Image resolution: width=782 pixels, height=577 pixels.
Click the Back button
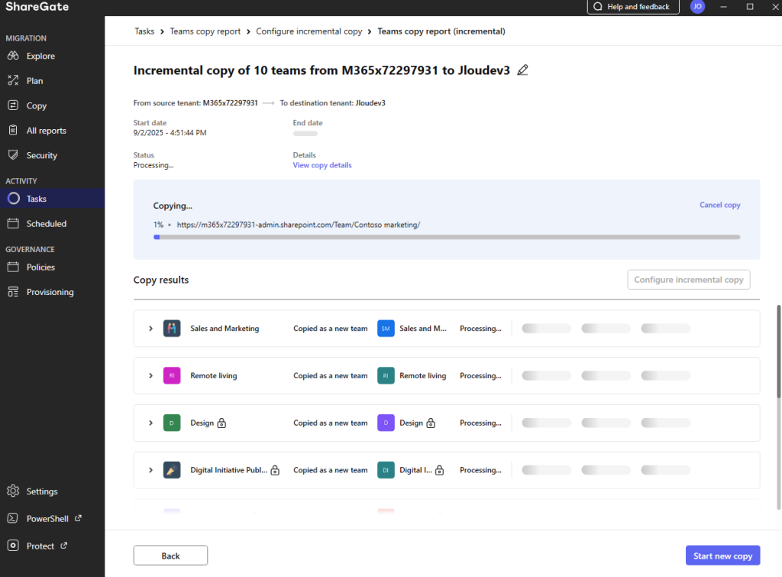170,556
